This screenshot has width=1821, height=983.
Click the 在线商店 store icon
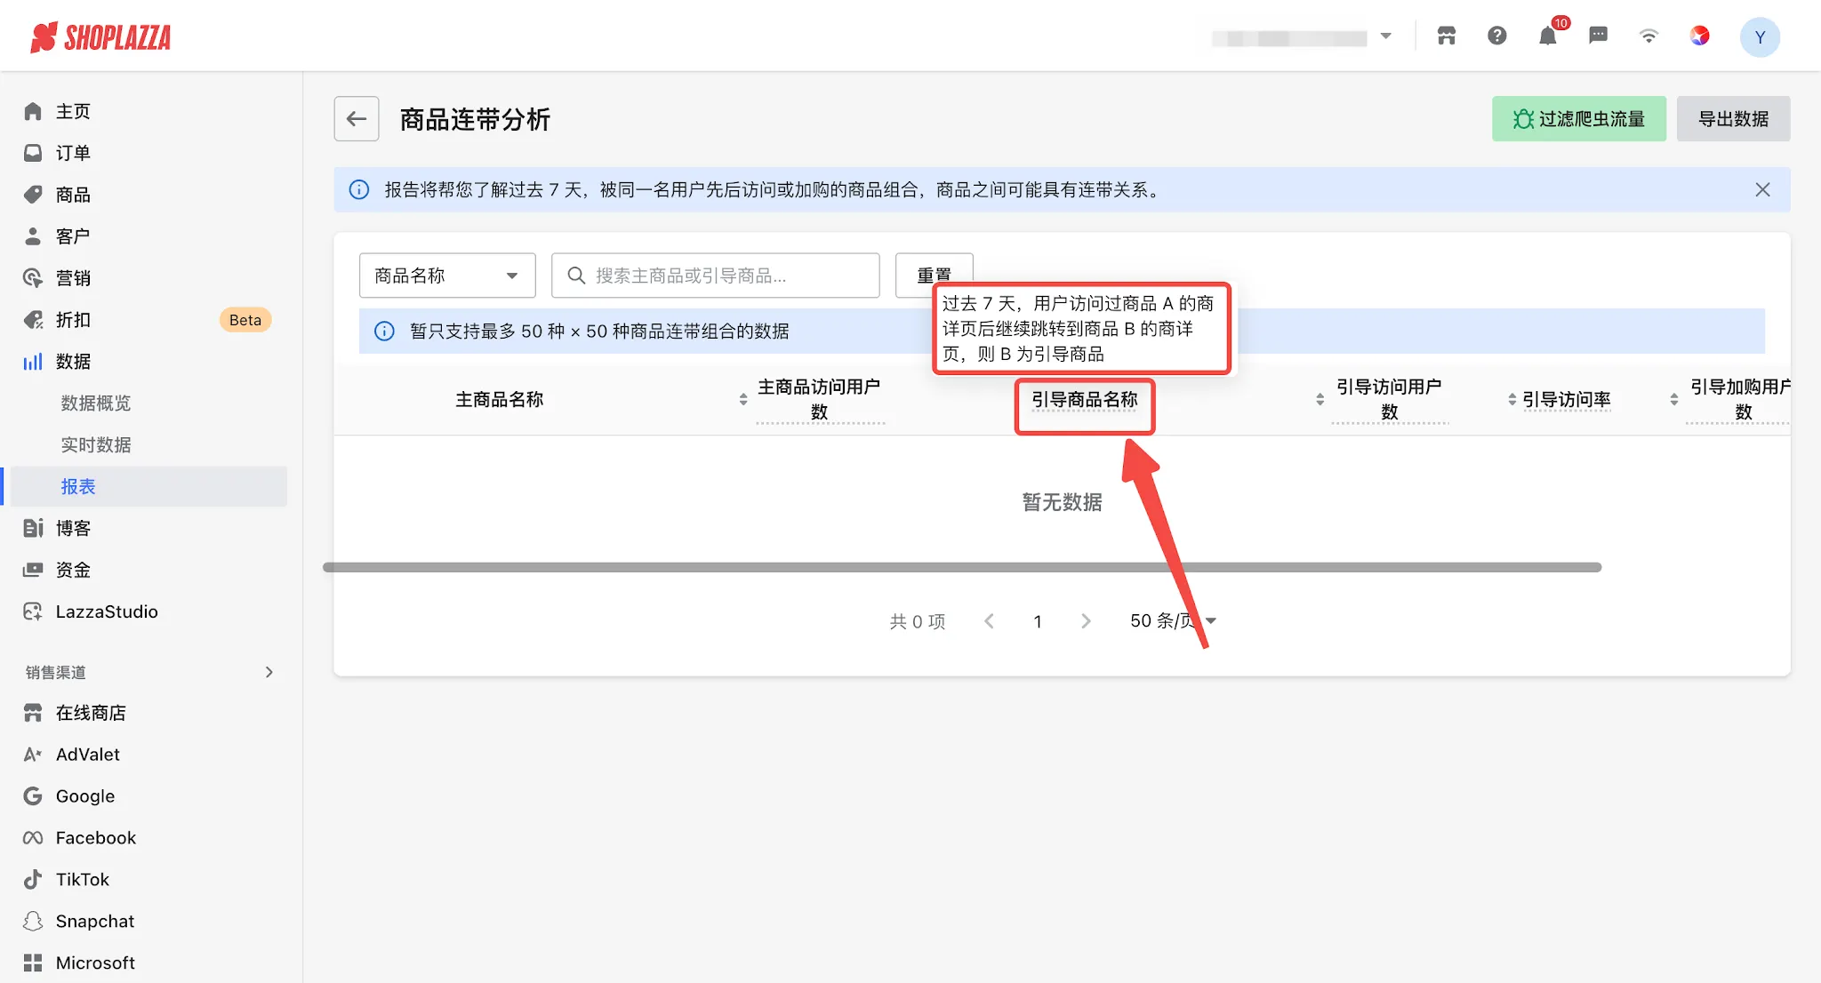click(x=33, y=713)
